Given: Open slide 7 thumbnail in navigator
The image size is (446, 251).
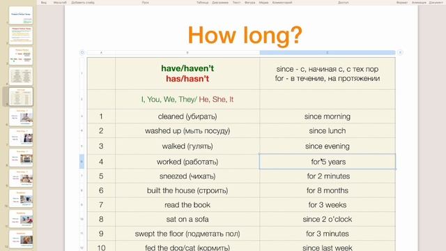Looking at the screenshot, I should click(21, 137).
